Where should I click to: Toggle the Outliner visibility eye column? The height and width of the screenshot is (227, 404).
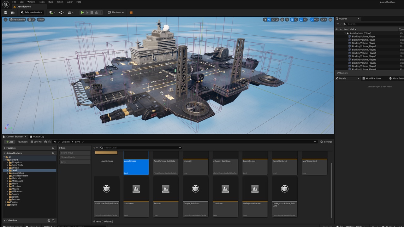336,29
